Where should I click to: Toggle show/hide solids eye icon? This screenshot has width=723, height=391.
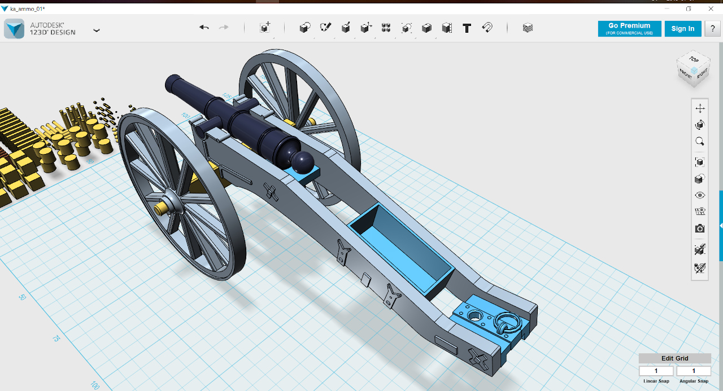tap(700, 195)
